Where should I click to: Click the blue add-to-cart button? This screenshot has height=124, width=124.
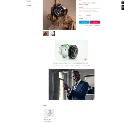[x=84, y=22]
